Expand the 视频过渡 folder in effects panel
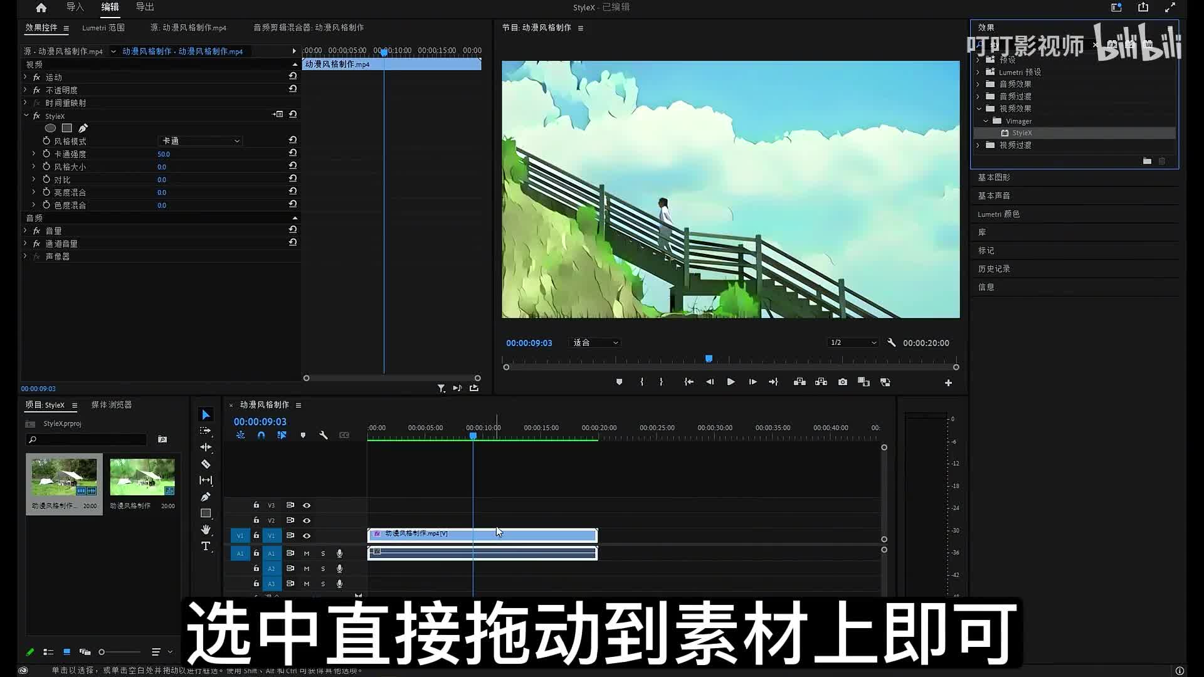The image size is (1204, 677). click(x=978, y=145)
